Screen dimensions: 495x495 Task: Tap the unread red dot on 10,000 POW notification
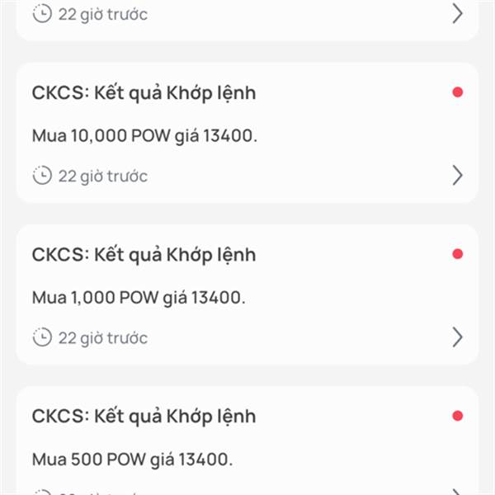457,92
